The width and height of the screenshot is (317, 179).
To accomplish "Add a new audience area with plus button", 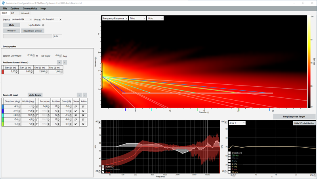I will pos(59,63).
